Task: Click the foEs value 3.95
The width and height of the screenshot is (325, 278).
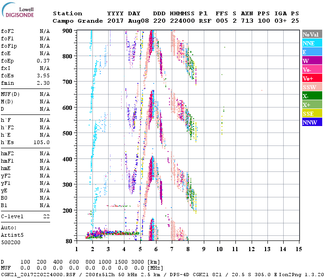Action: tap(43, 76)
